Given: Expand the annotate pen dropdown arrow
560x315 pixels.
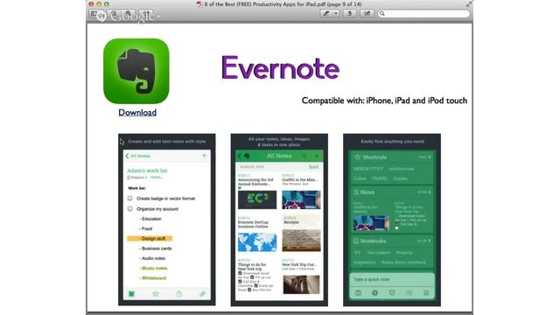Looking at the screenshot, I should click(x=336, y=14).
